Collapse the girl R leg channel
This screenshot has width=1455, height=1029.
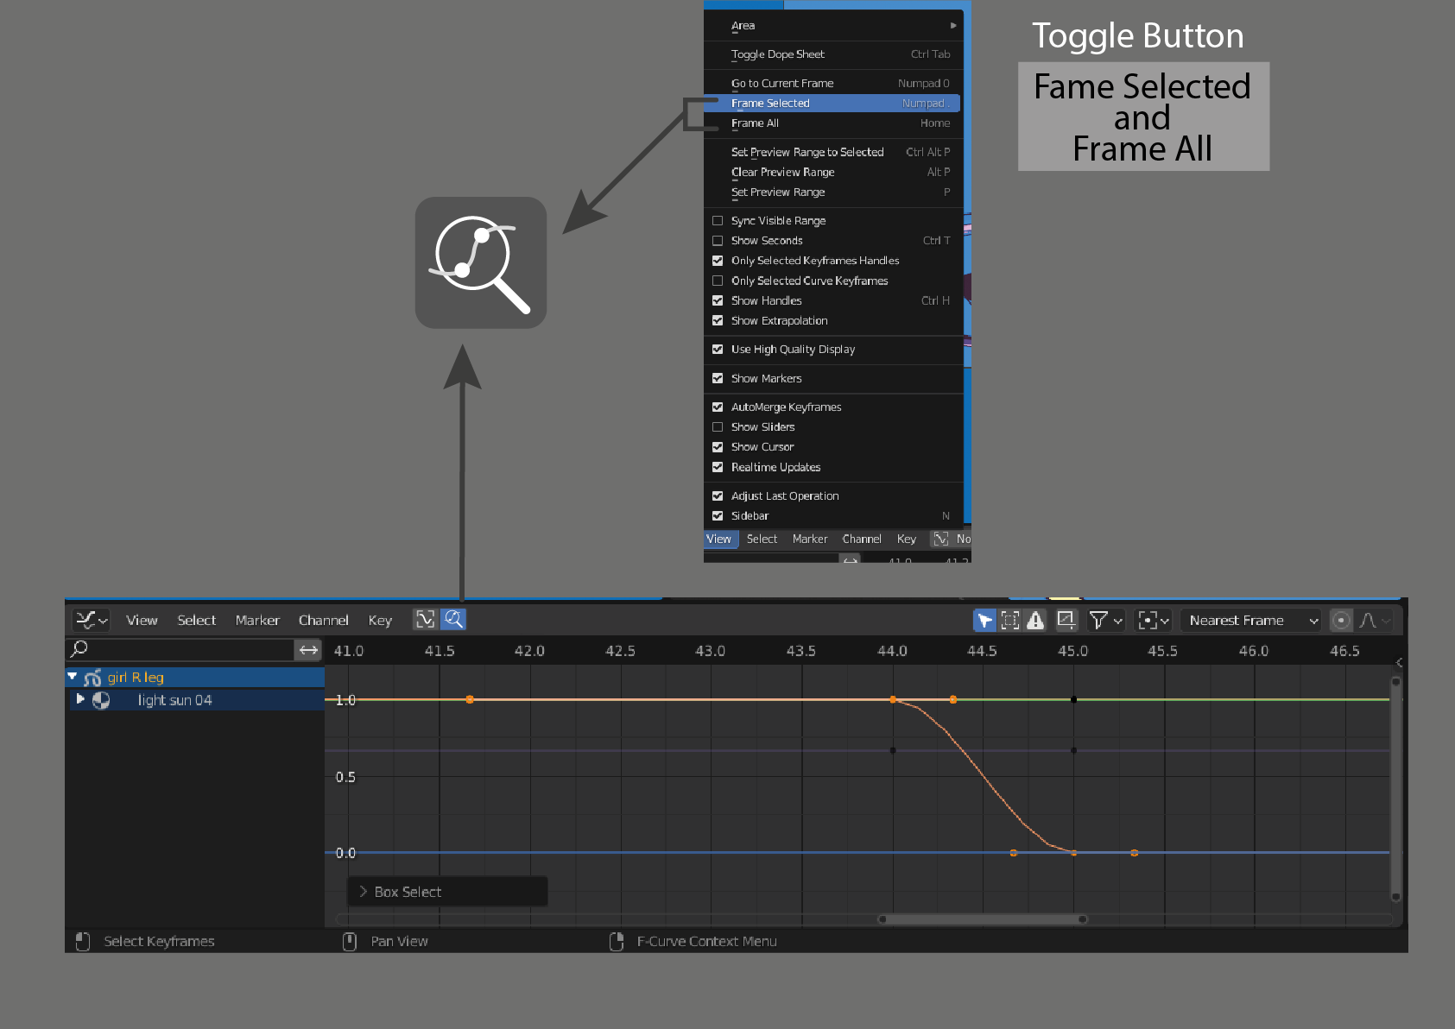(x=73, y=677)
